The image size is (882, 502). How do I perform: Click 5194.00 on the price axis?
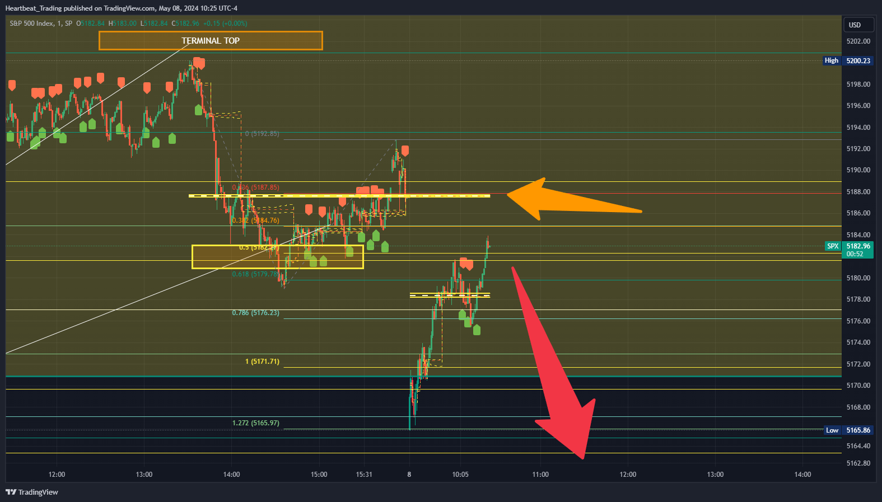(858, 128)
